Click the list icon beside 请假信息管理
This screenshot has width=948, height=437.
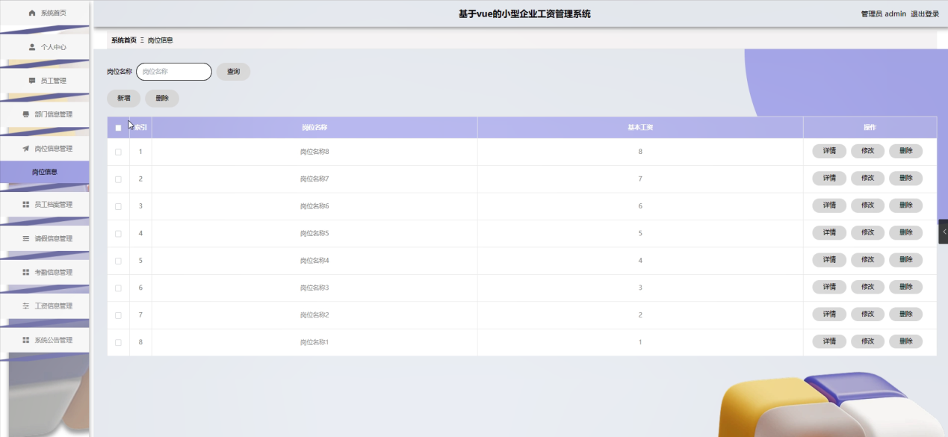pos(26,239)
